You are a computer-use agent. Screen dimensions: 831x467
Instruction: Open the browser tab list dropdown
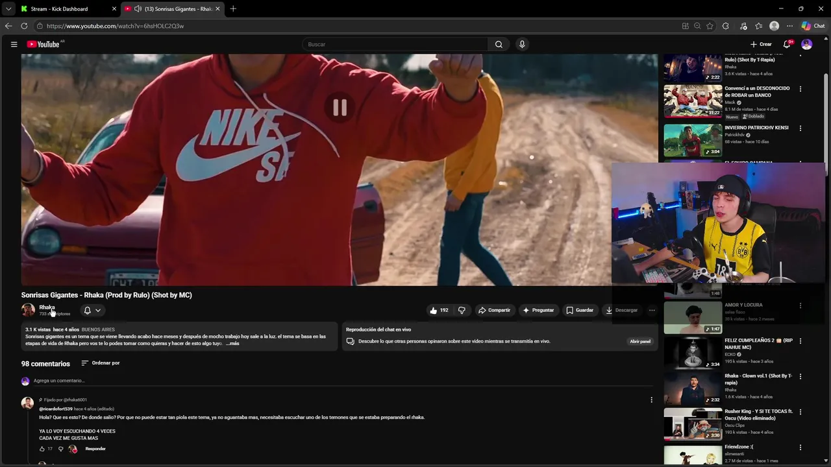pos(8,9)
